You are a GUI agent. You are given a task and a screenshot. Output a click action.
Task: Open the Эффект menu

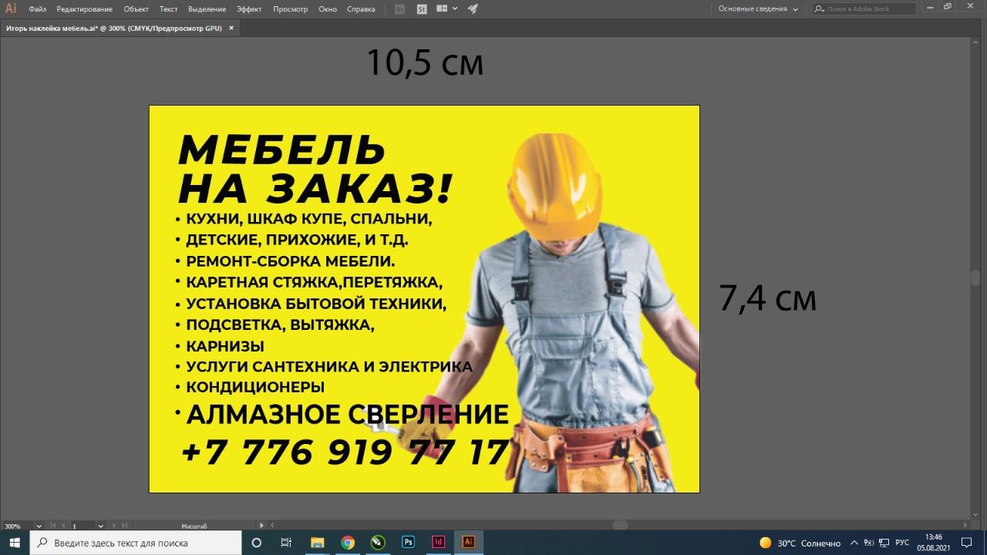249,9
